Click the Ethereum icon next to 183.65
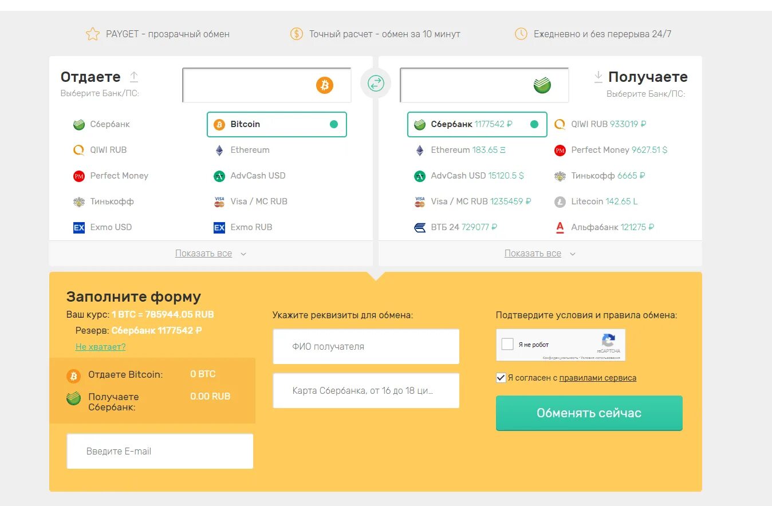The width and height of the screenshot is (772, 506). (420, 150)
